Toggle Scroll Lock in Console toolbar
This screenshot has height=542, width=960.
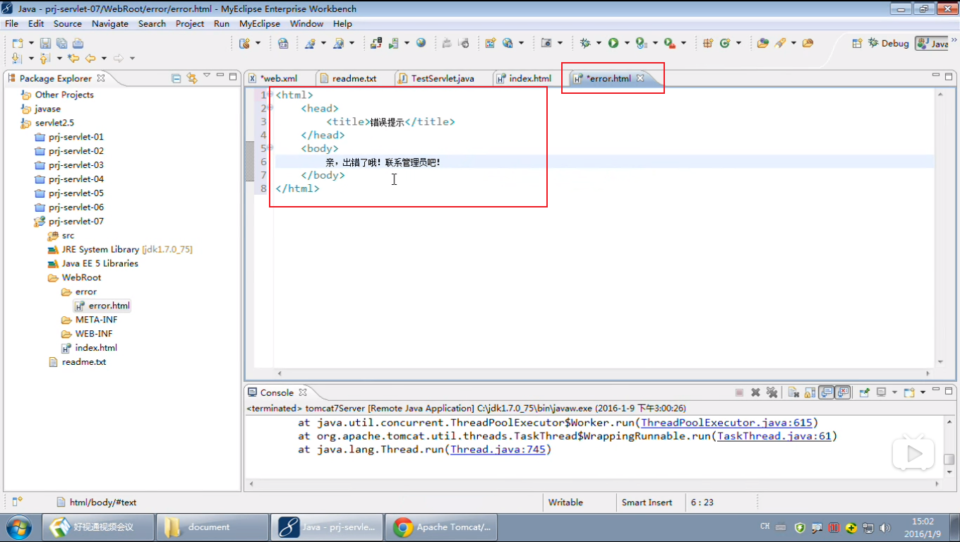[810, 392]
